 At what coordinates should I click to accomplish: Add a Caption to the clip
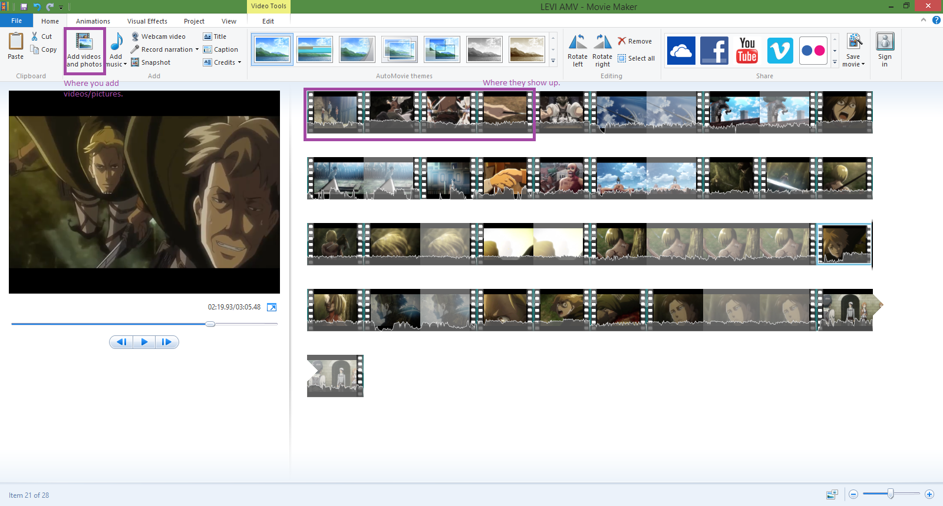tap(220, 49)
